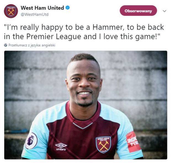Open the @WestHamUtd handle link
Image resolution: width=171 pixels, height=163 pixels.
pyautogui.click(x=34, y=14)
